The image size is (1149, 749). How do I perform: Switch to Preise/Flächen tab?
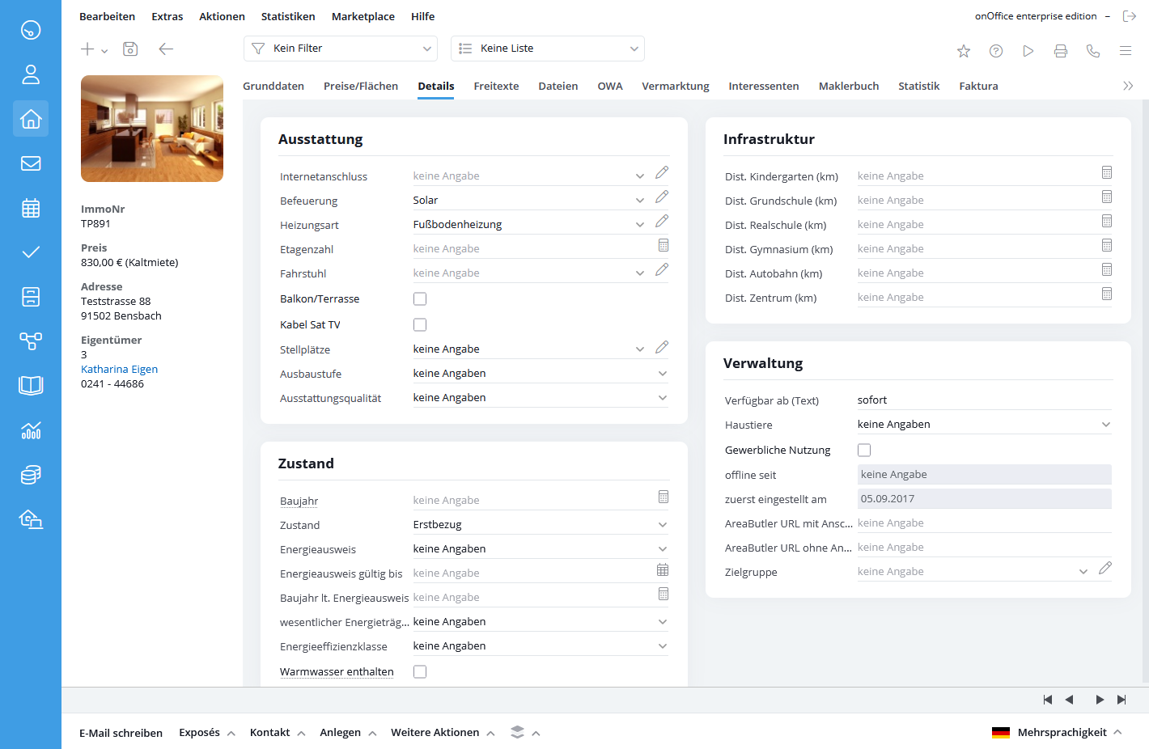click(x=361, y=87)
